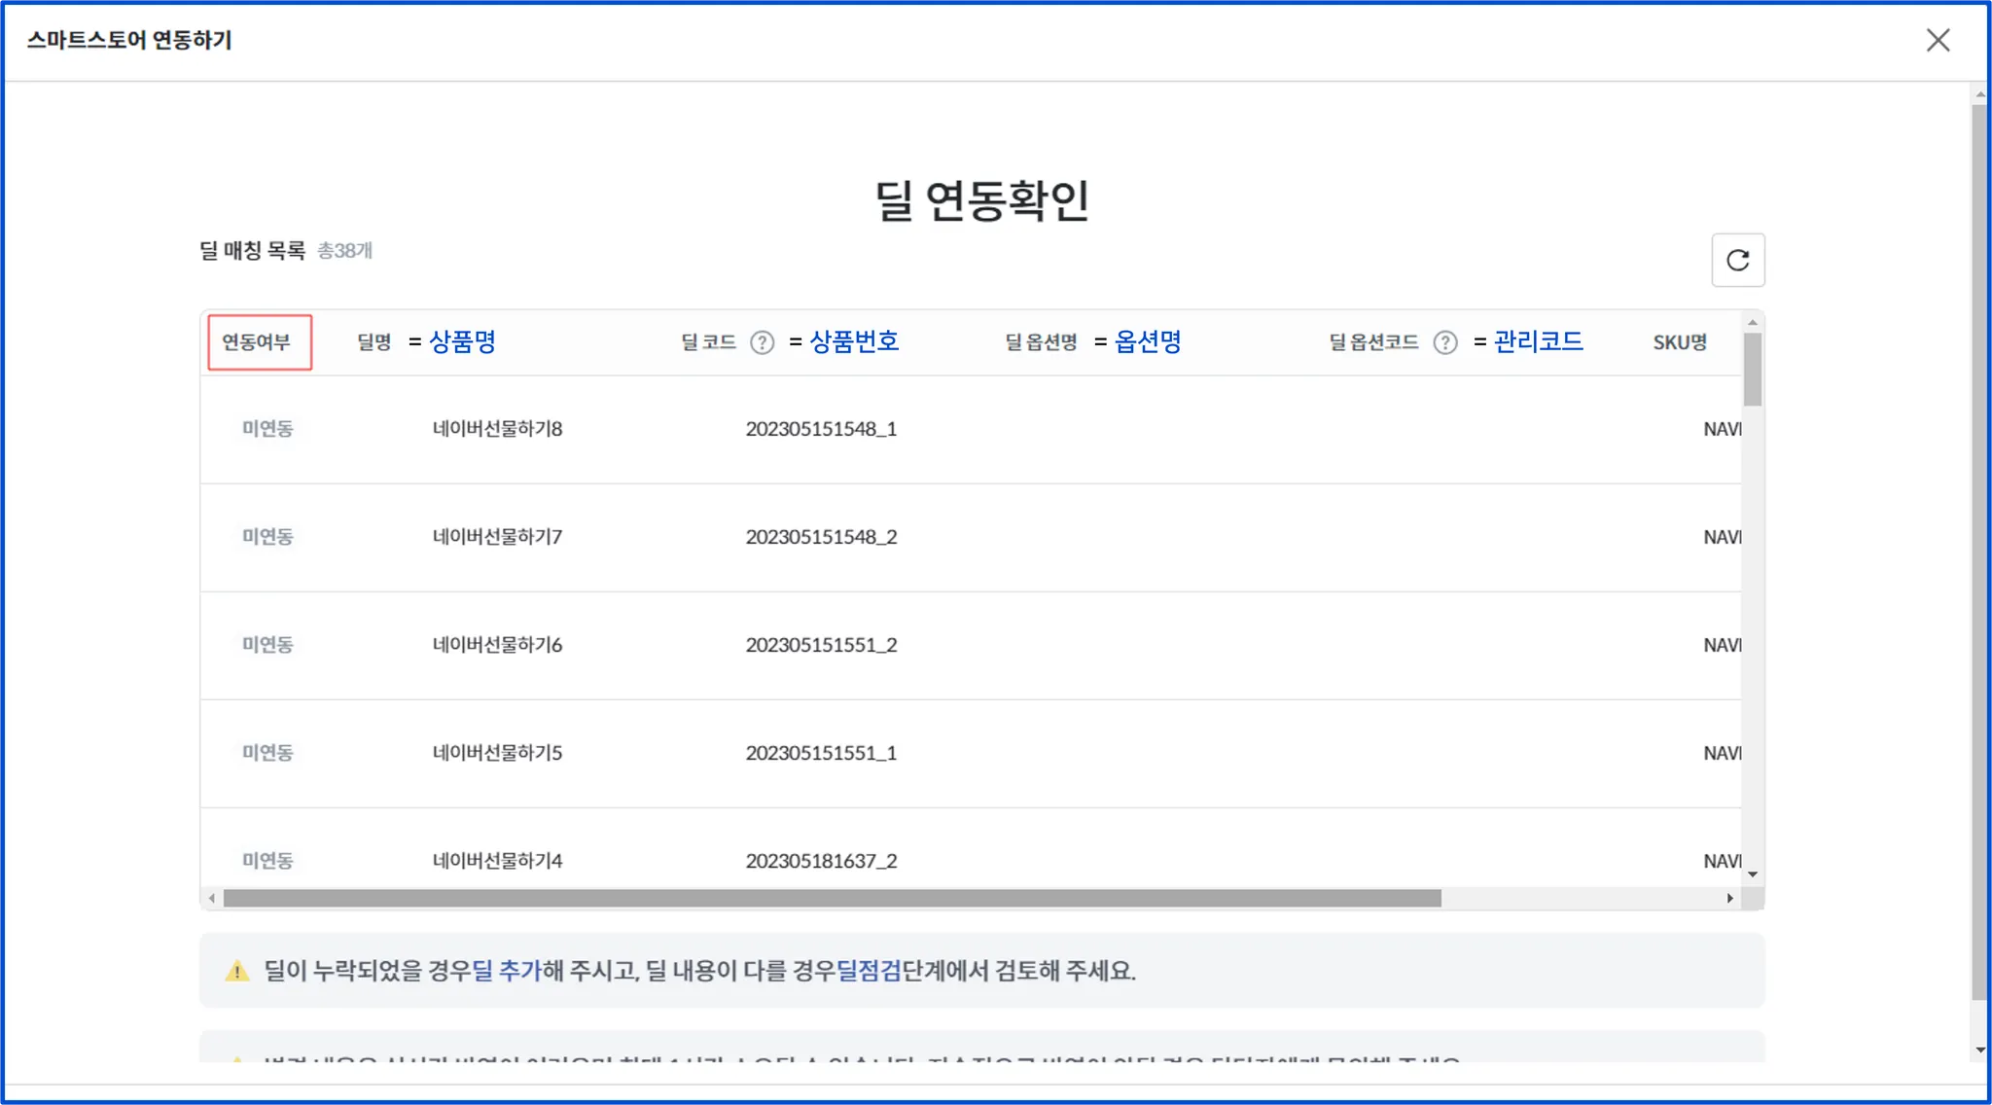
Task: Close the 스마트스토어 연동하기 dialog
Action: [x=1938, y=40]
